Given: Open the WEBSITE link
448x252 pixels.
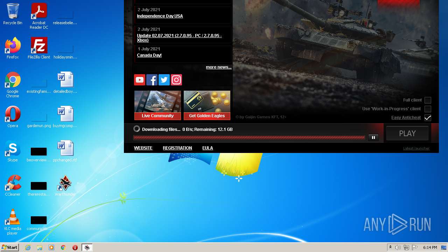Looking at the screenshot, I should pos(143,148).
